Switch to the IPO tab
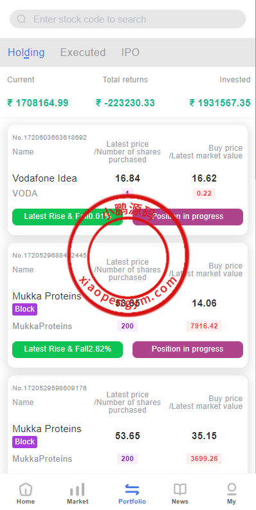The image size is (256, 510). click(x=131, y=52)
